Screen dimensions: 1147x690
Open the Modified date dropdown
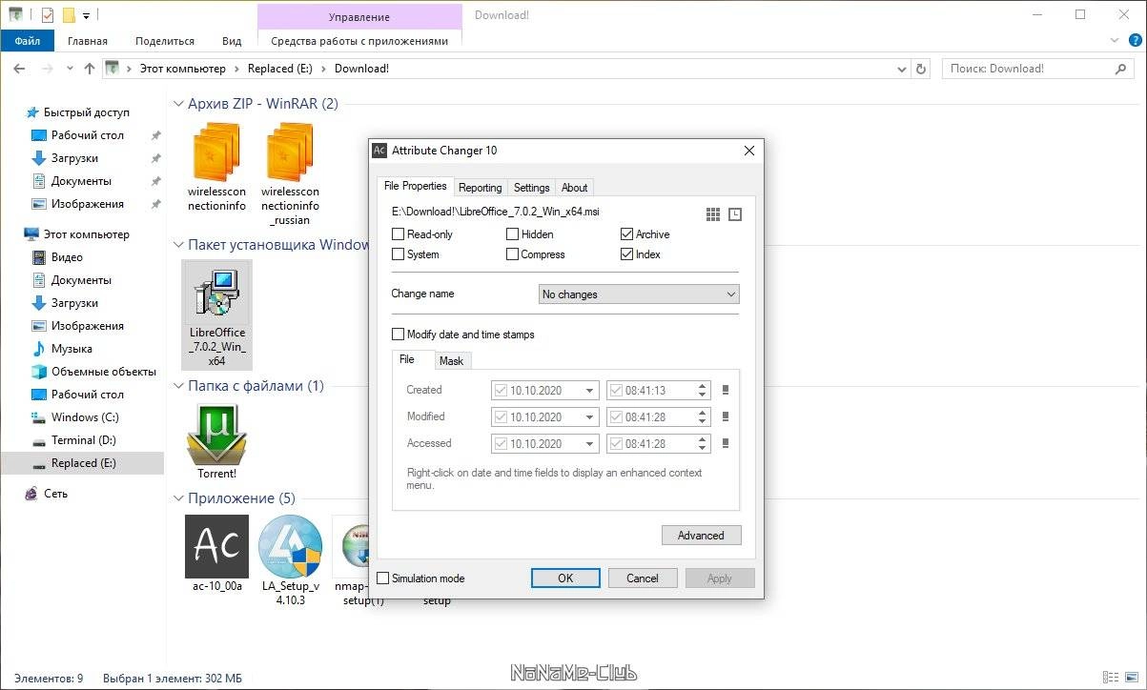[x=590, y=417]
